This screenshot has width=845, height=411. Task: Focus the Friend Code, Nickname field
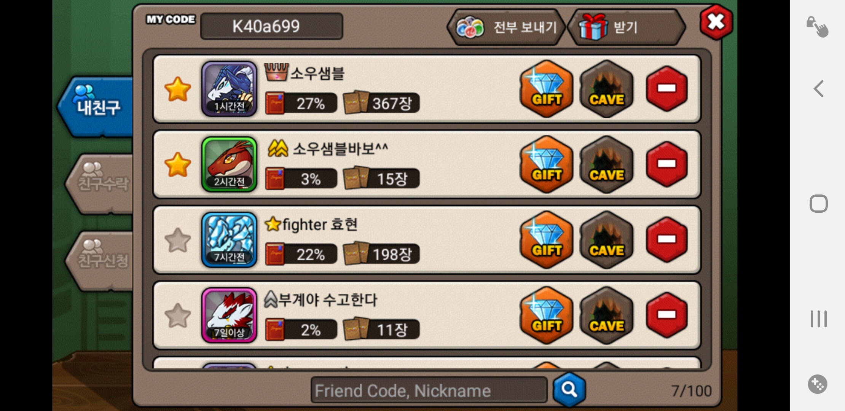pos(429,390)
